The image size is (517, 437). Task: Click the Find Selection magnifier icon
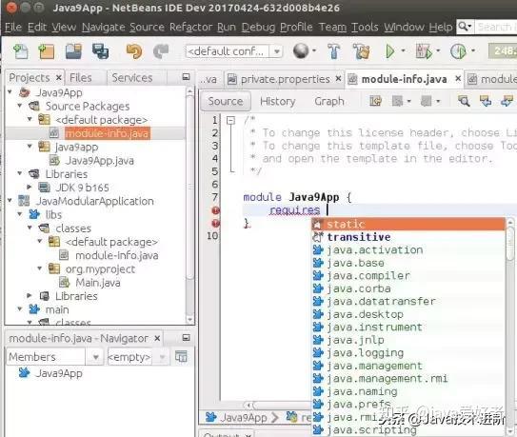(464, 101)
